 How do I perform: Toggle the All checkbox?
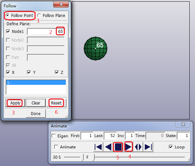point(8,65)
